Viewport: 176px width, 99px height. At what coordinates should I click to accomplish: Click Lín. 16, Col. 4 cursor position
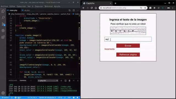coord(32,98)
